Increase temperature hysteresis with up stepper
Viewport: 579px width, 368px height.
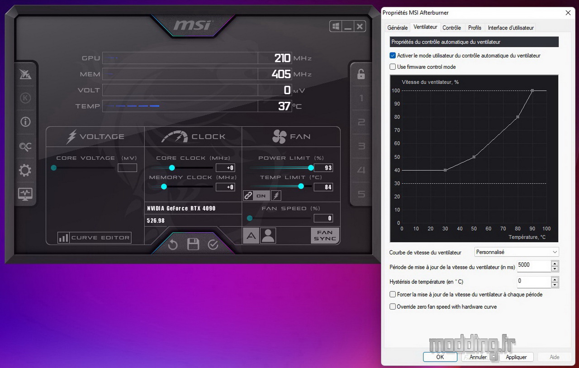[x=555, y=279]
